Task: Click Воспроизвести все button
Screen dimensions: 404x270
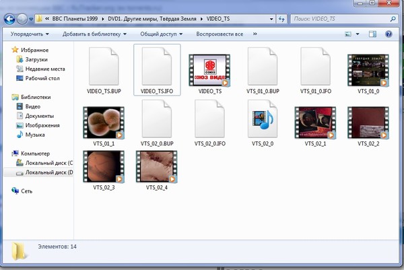Action: pos(220,34)
